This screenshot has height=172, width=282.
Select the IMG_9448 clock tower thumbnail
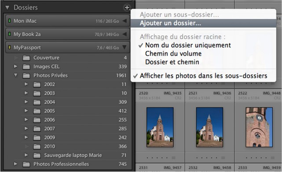259,127
